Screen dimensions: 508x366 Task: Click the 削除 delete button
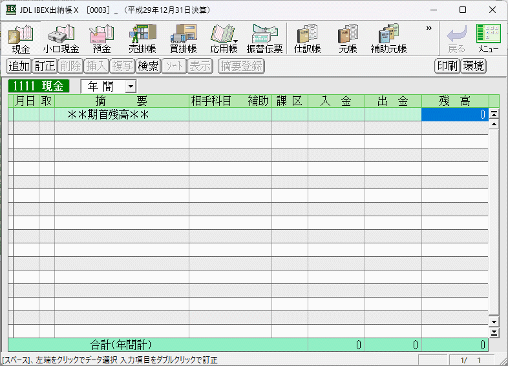pyautogui.click(x=70, y=66)
